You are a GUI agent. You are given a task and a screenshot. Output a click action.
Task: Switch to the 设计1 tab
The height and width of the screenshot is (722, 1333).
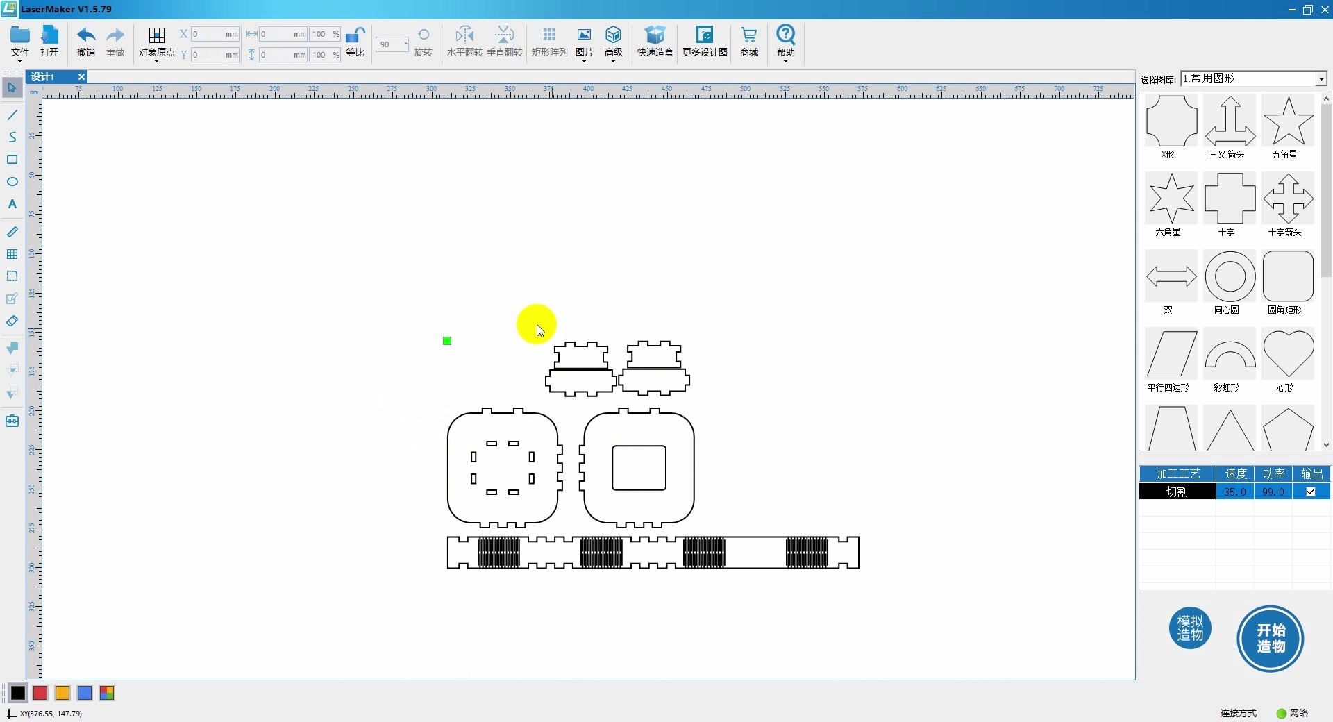tap(43, 76)
